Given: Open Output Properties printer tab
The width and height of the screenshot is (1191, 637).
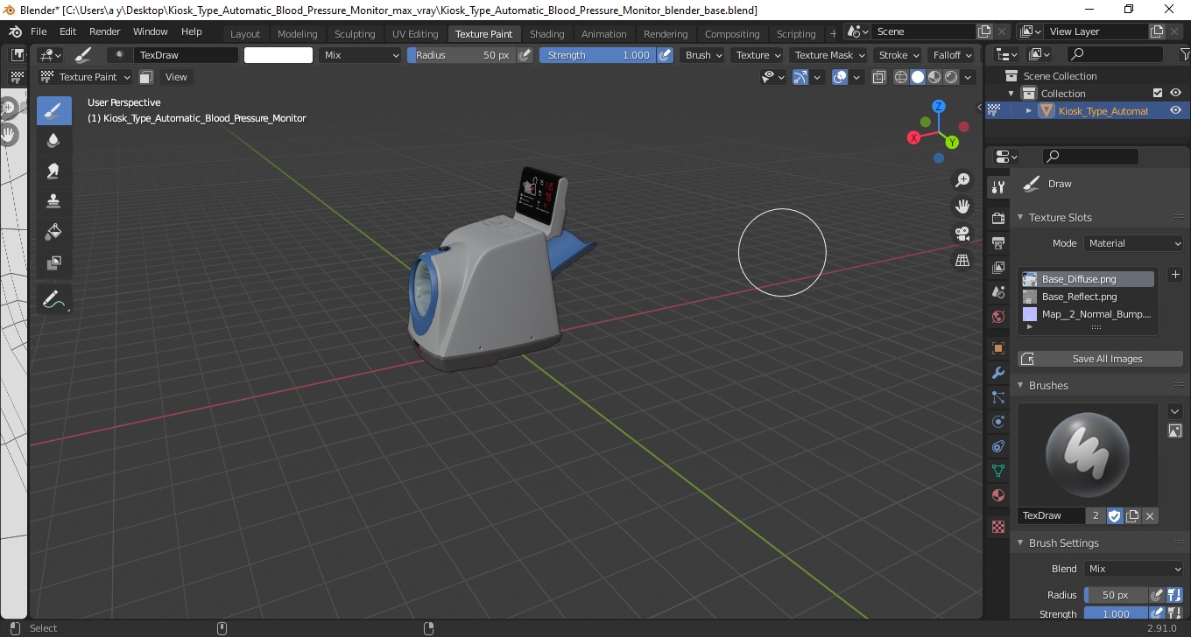Looking at the screenshot, I should (997, 242).
